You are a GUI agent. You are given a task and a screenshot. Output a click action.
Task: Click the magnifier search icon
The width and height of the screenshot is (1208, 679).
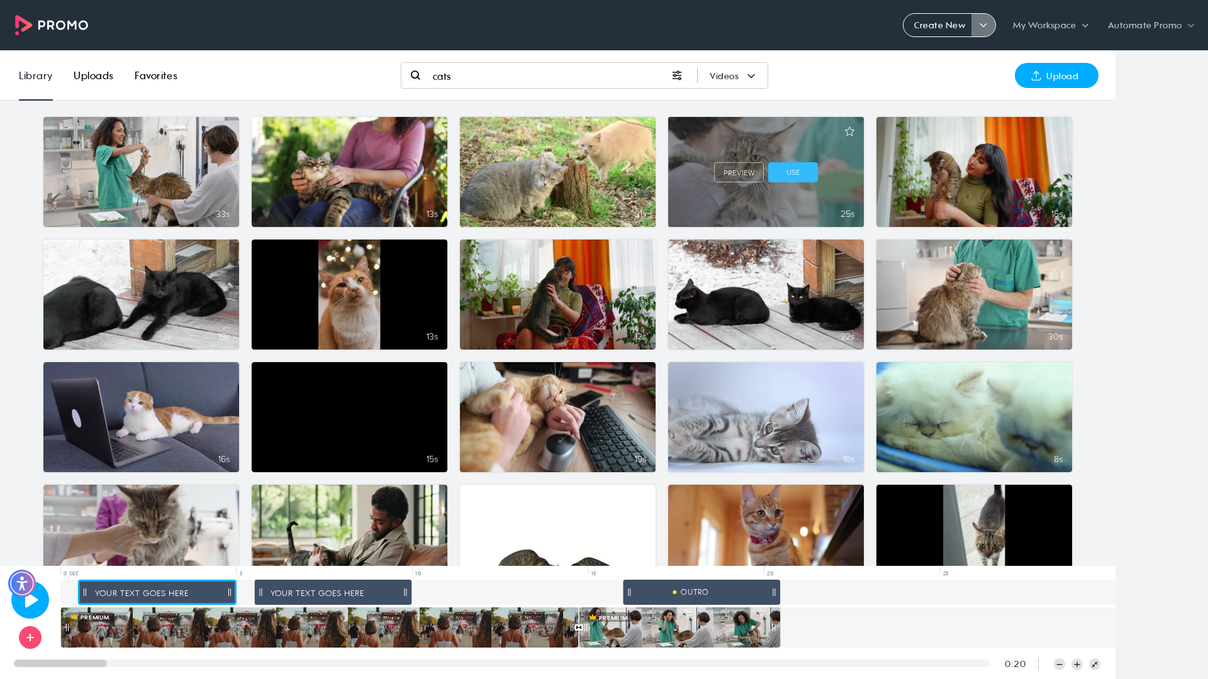(x=415, y=75)
